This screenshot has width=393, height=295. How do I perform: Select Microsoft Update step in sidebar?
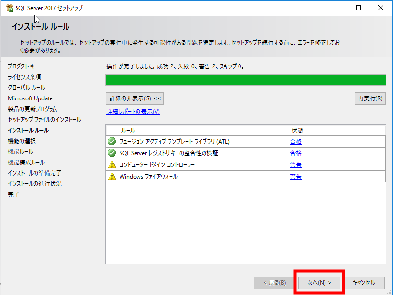click(30, 98)
